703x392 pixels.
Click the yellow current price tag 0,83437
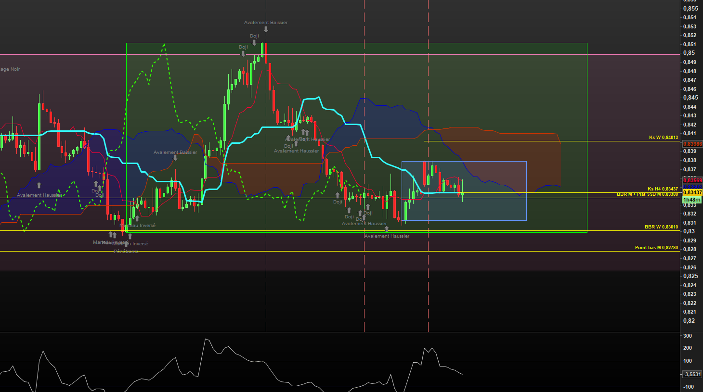click(x=692, y=192)
